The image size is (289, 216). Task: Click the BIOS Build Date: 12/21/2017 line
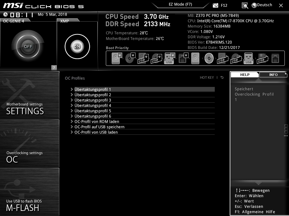[214, 48]
